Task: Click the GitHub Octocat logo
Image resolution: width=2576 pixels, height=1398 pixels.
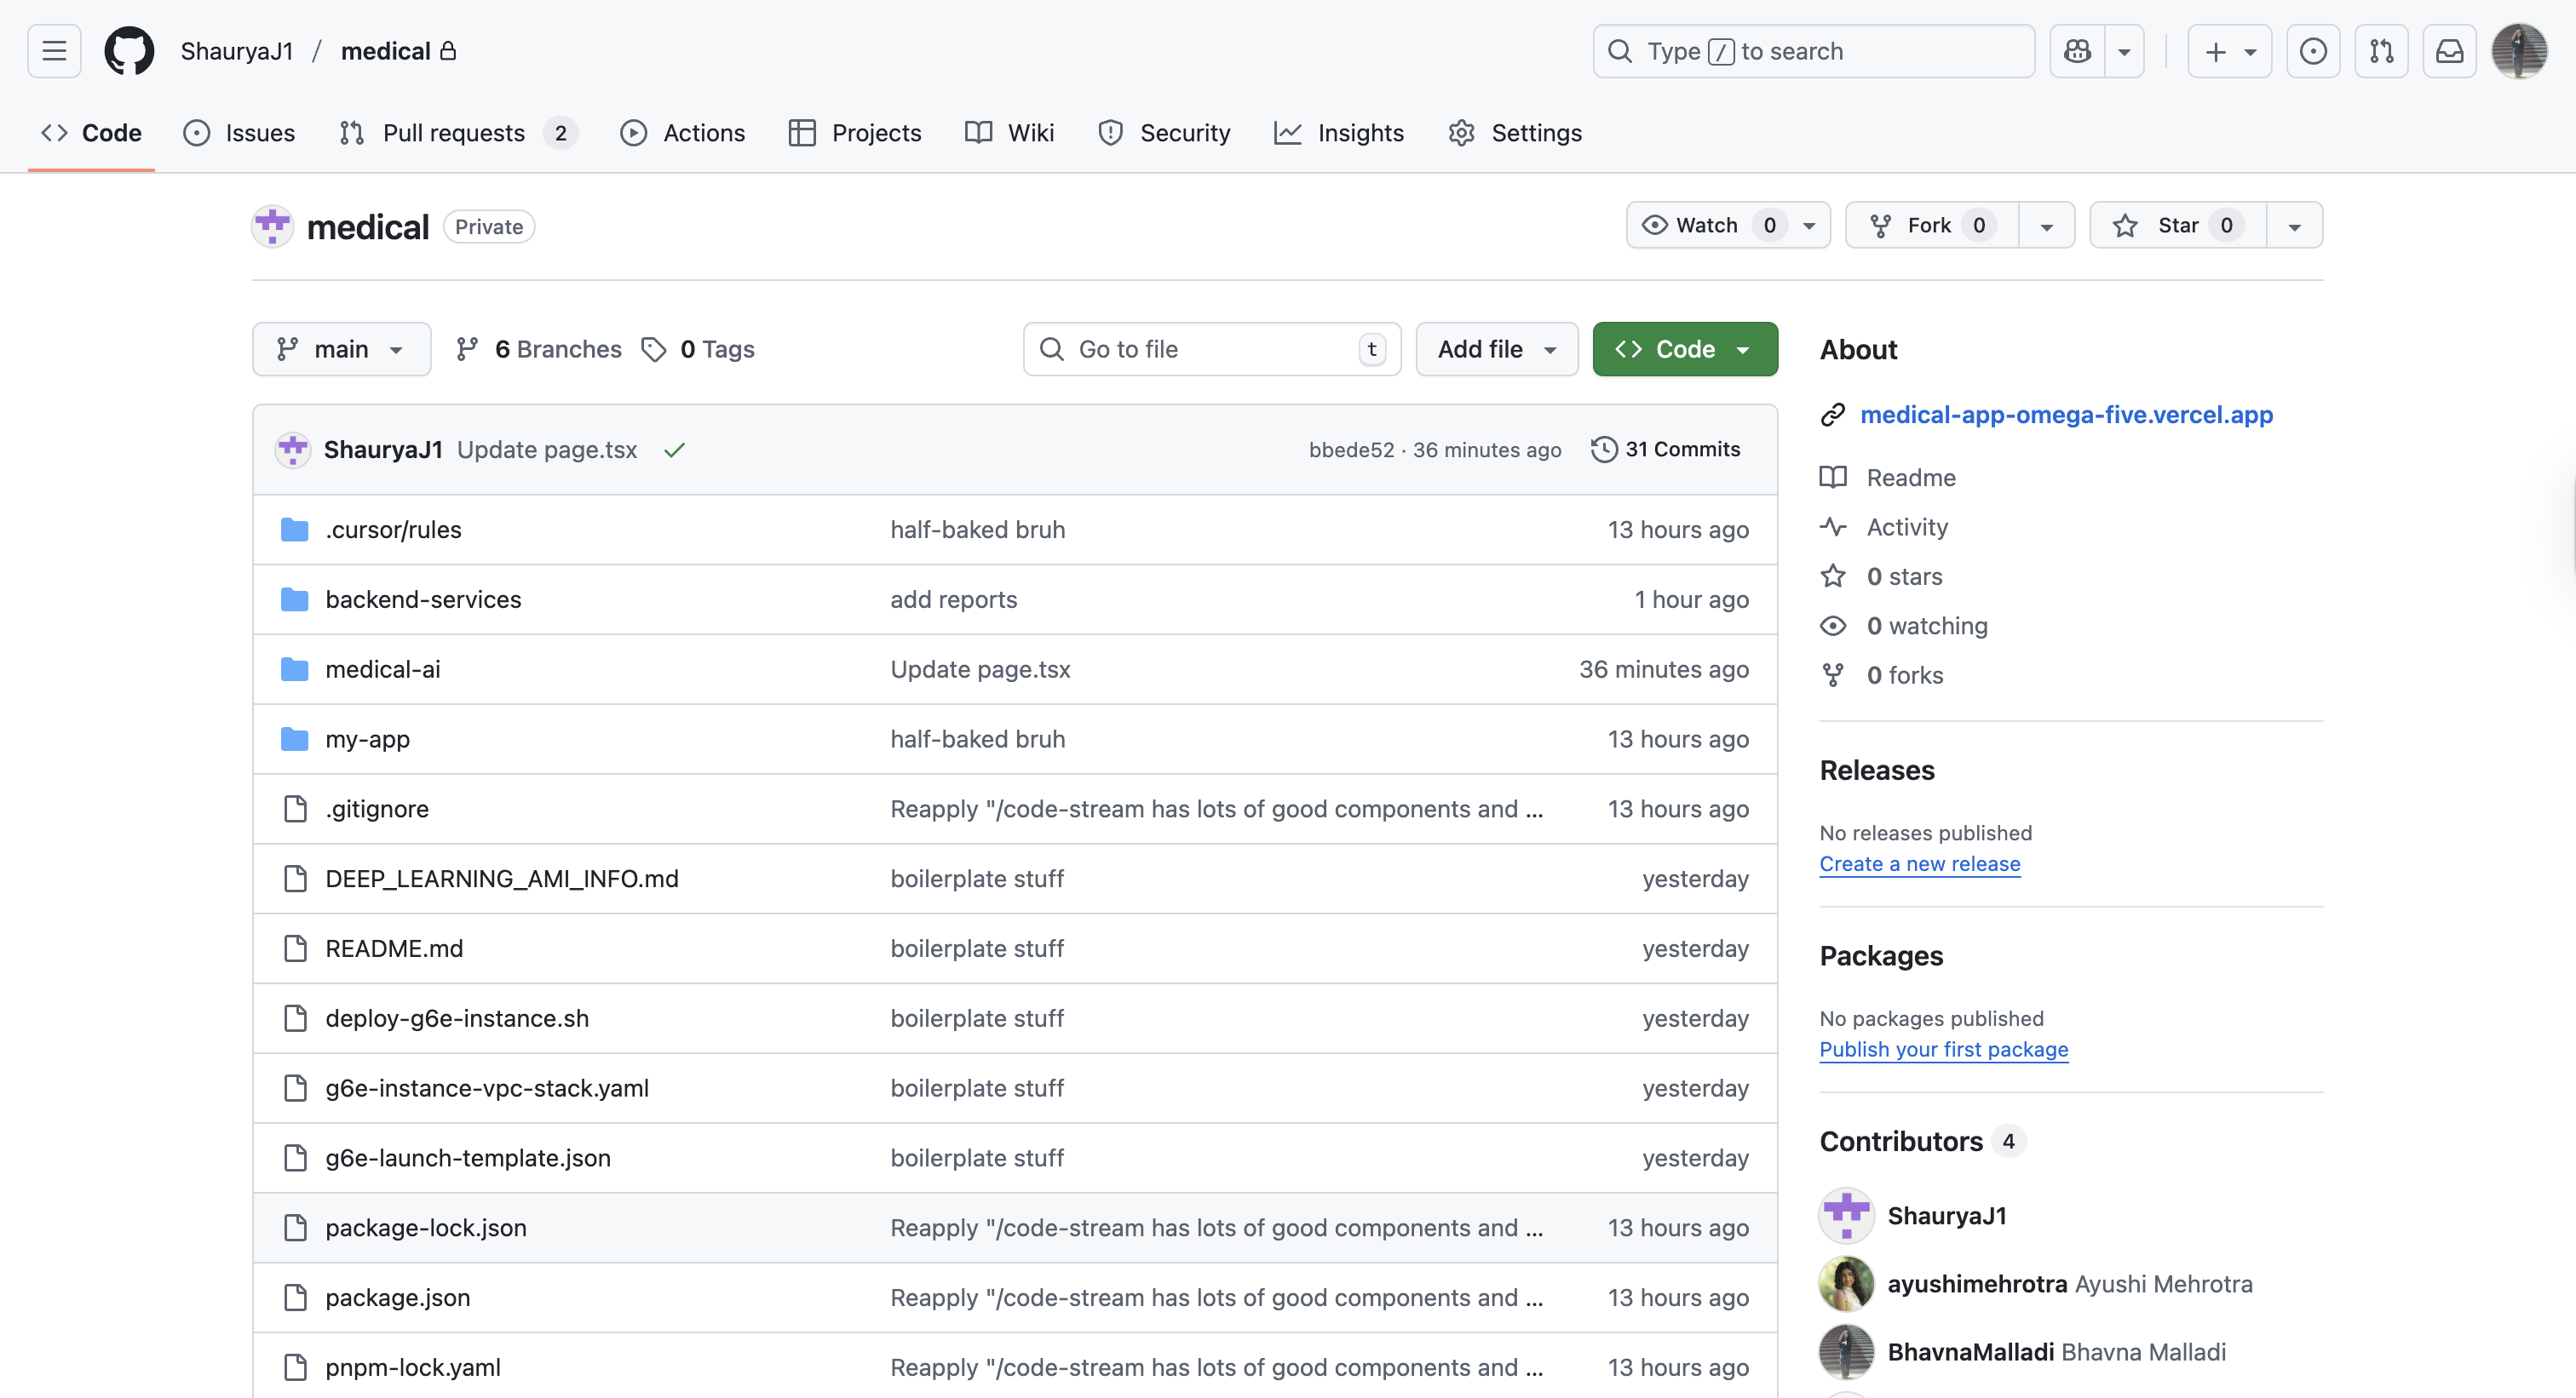Action: coord(129,51)
